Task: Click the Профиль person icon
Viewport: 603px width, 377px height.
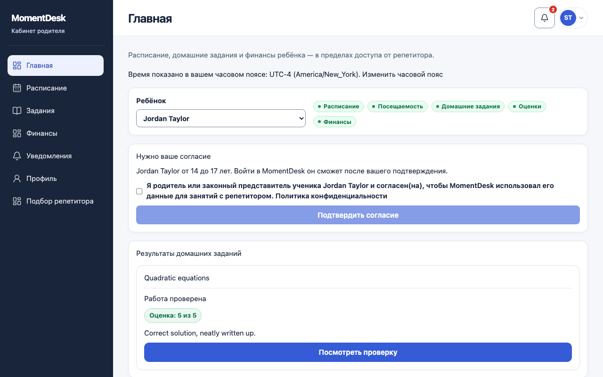Action: pos(17,179)
